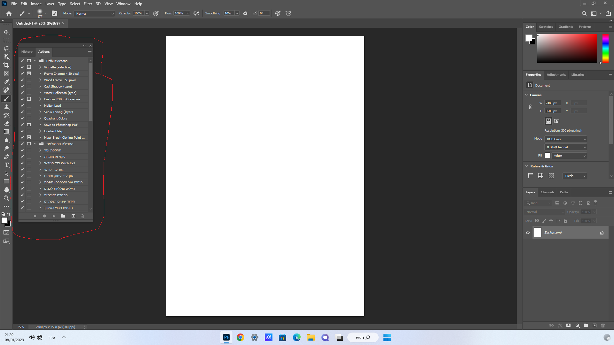Open the RGB Color mode dropdown
The height and width of the screenshot is (345, 614).
[566, 139]
